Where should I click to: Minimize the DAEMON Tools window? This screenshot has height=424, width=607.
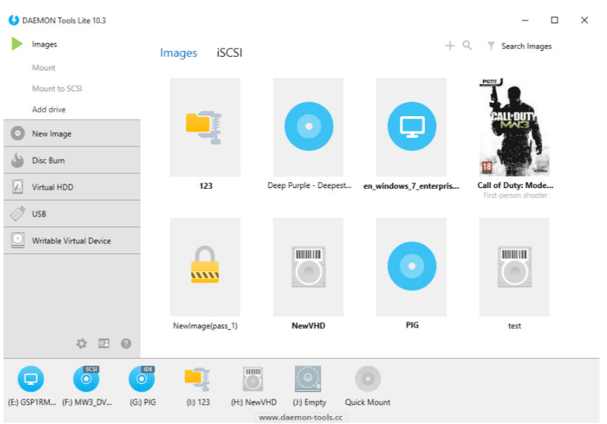click(x=525, y=20)
